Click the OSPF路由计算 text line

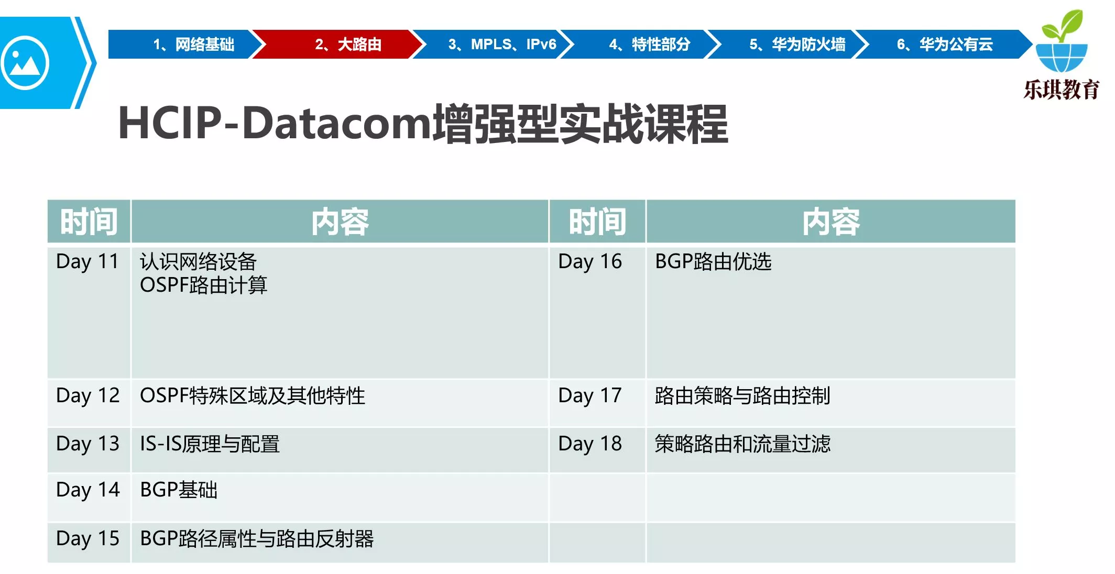[x=203, y=285]
